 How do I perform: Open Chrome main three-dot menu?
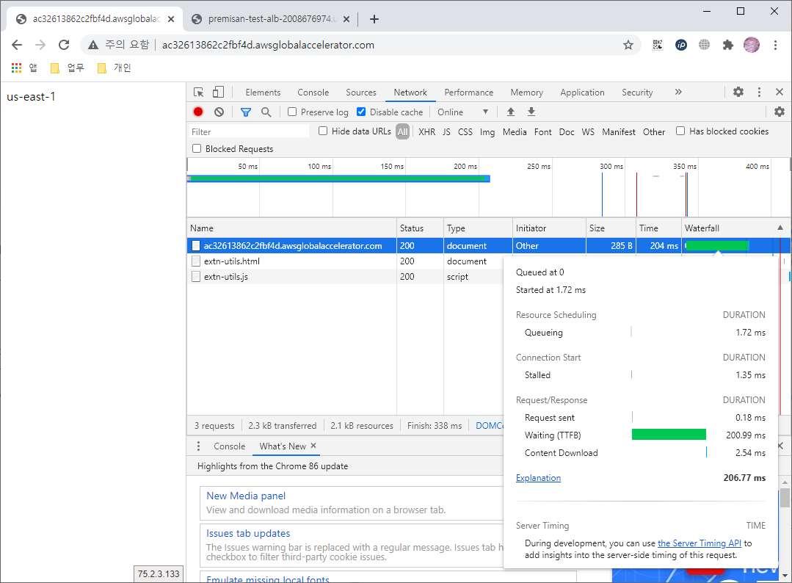coord(775,45)
